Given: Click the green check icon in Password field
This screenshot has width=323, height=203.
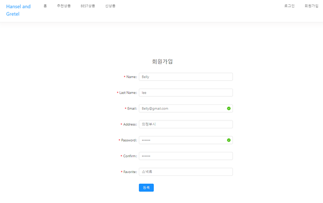Looking at the screenshot, I should [x=229, y=140].
